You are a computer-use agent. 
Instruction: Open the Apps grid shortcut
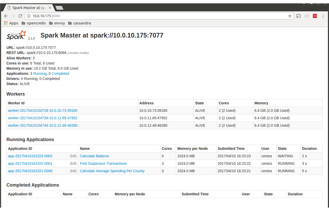(11, 23)
